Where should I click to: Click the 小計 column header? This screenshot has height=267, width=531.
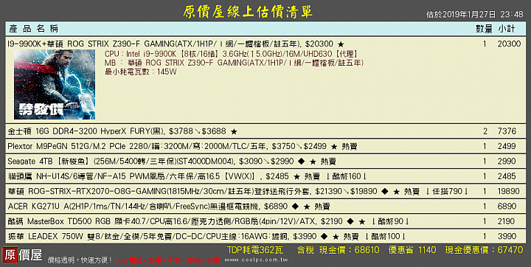click(507, 29)
